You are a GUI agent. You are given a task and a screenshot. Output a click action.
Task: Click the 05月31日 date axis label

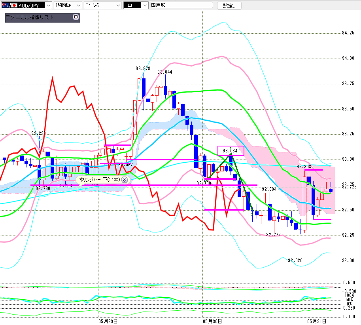317,321
